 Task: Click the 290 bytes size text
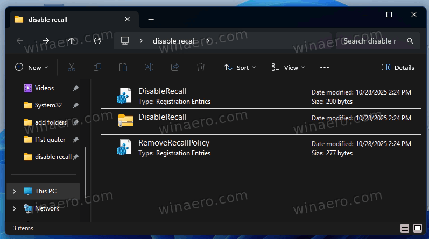[x=339, y=102]
